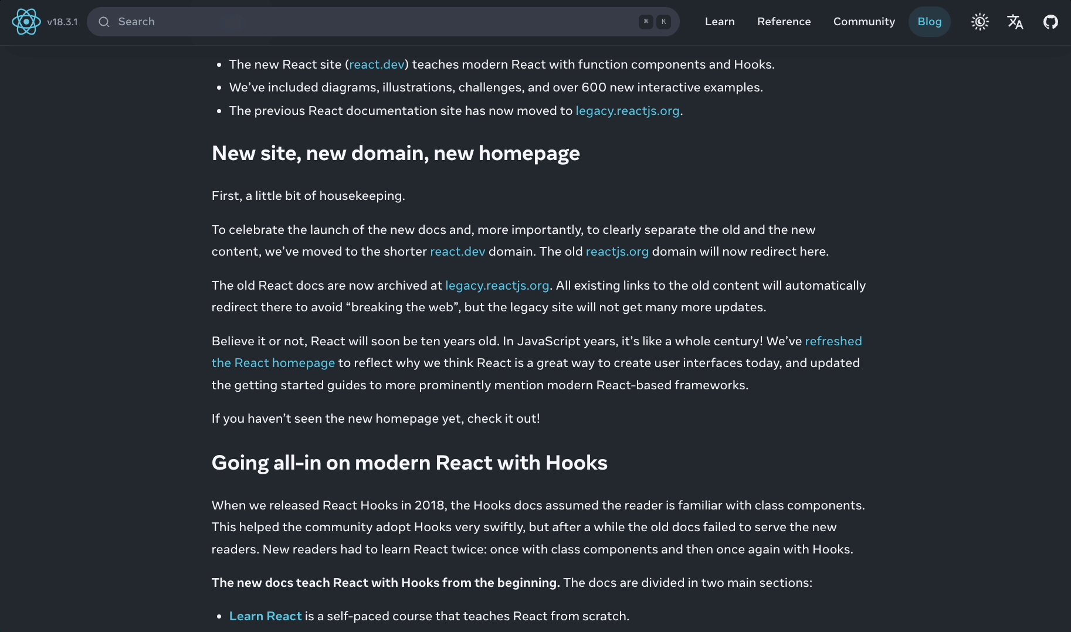Go to the Community section
This screenshot has width=1071, height=632.
tap(863, 22)
